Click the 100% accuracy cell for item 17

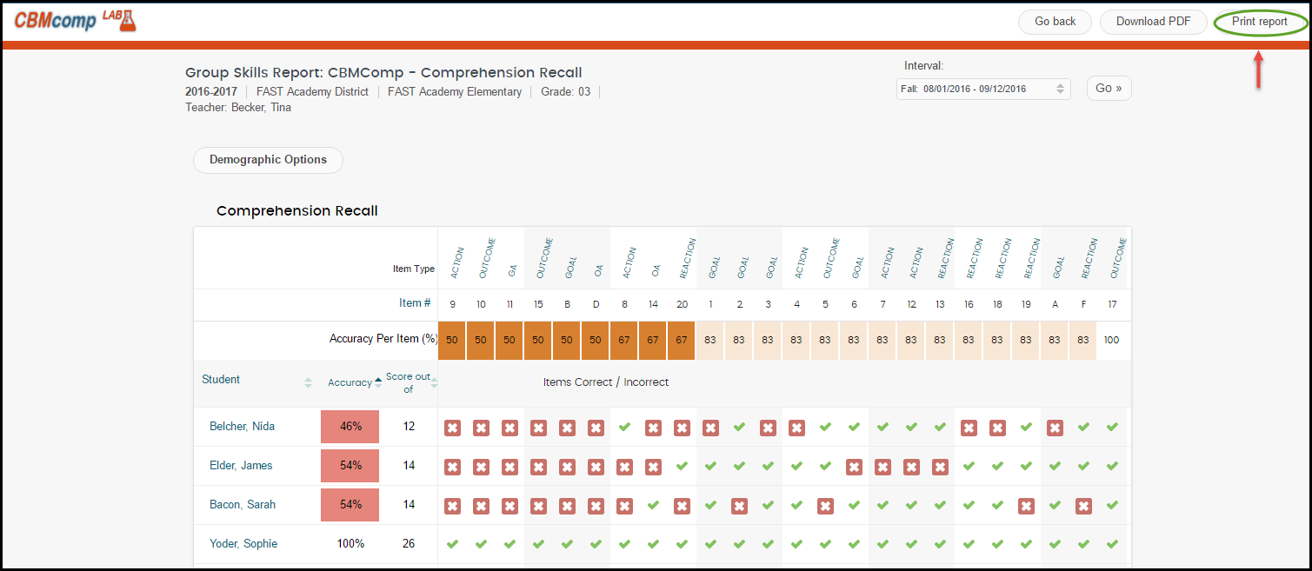(x=1112, y=341)
